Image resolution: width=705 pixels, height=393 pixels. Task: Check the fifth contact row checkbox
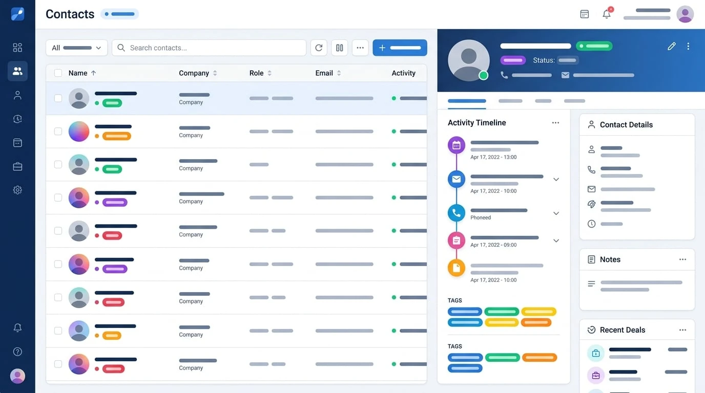click(x=58, y=231)
